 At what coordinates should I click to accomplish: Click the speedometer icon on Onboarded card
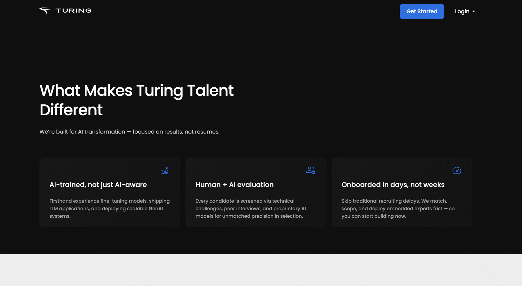tap(457, 171)
